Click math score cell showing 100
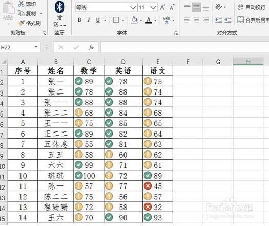This screenshot has height=226, width=269. [x=89, y=176]
